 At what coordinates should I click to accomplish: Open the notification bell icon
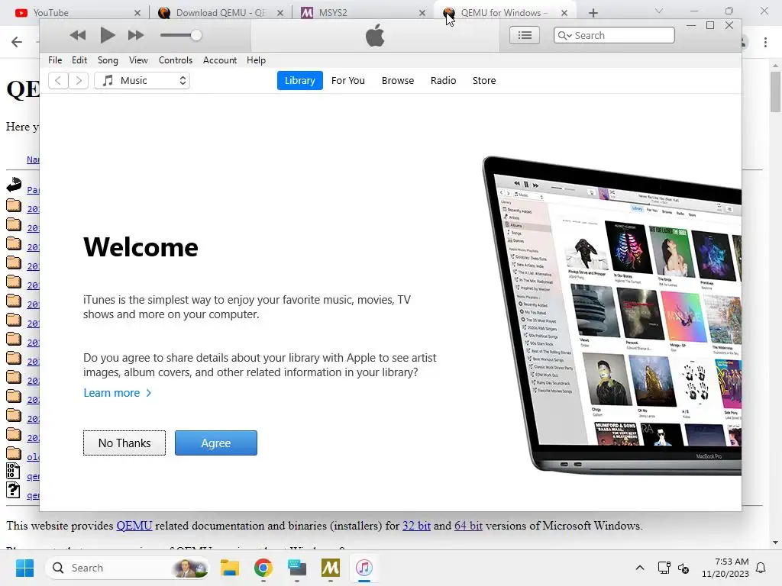(761, 568)
